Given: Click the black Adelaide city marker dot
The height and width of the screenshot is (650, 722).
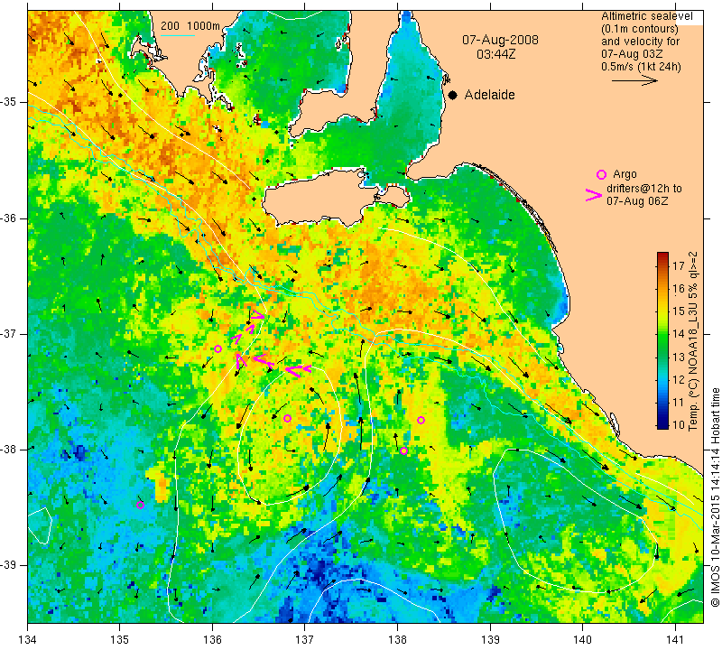Looking at the screenshot, I should 453,95.
